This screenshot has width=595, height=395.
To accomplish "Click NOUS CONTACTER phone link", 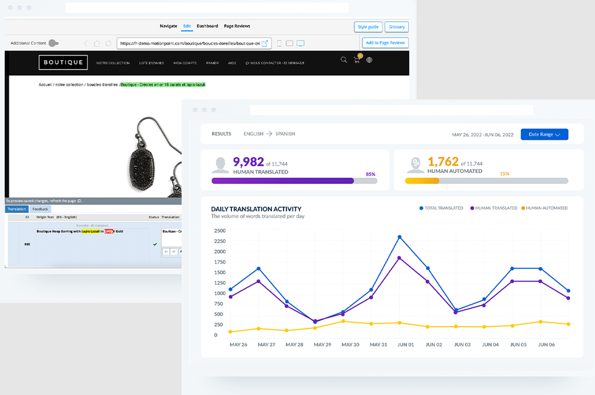I will tap(275, 63).
